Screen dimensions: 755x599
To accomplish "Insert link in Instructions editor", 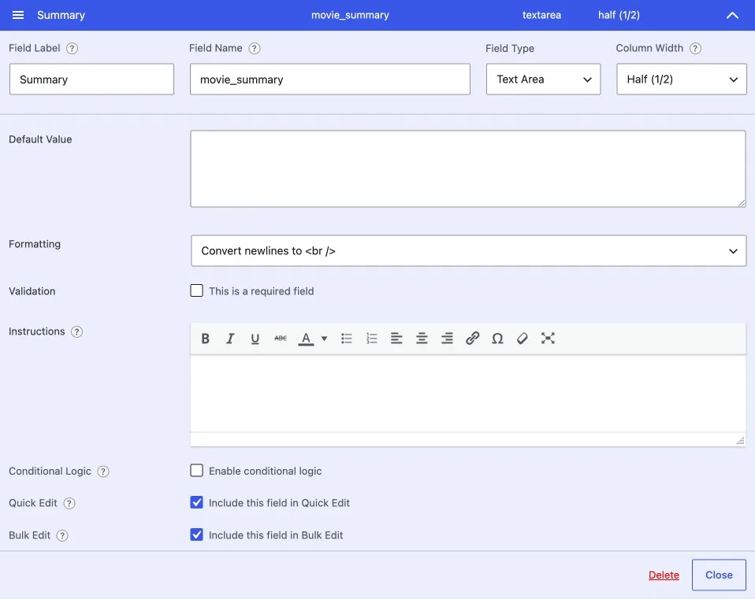I will tap(472, 338).
